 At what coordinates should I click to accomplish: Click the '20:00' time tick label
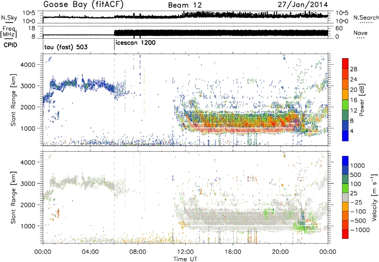[280, 252]
